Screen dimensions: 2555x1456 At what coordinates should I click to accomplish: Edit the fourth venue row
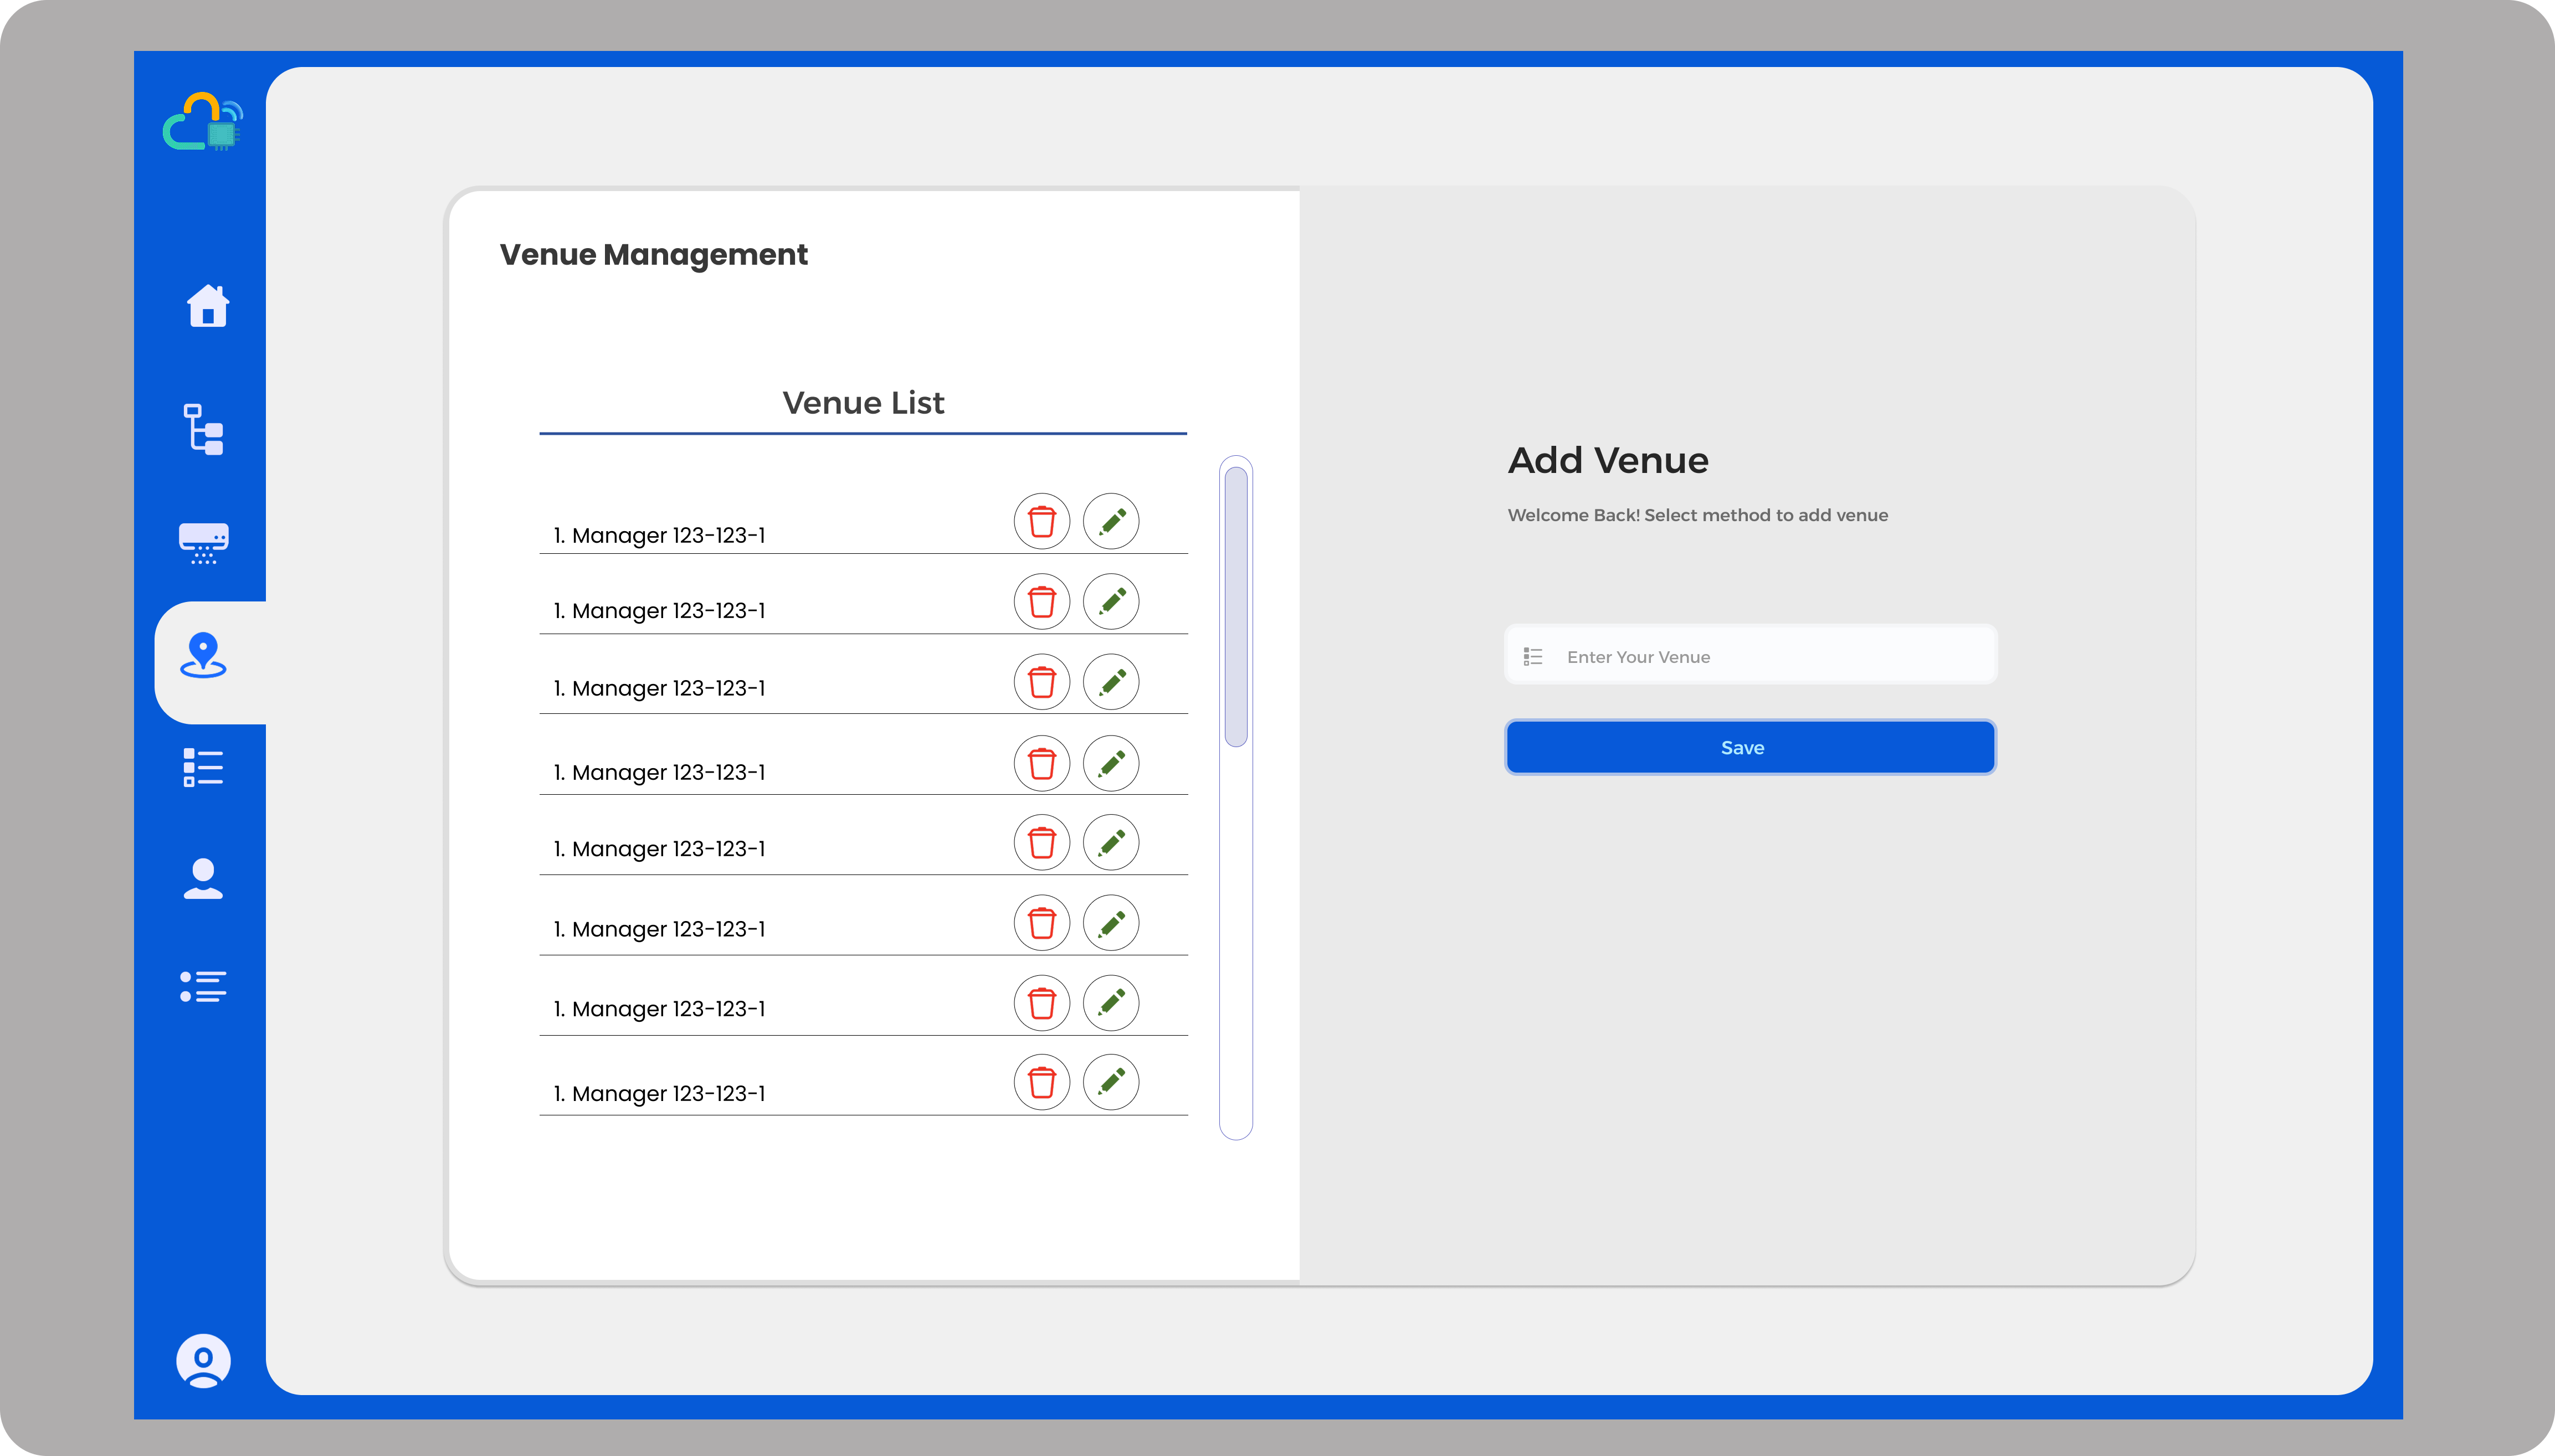point(1111,764)
